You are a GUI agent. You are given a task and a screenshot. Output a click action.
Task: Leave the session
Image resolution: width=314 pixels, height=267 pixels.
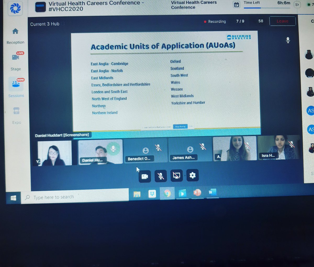(283, 21)
